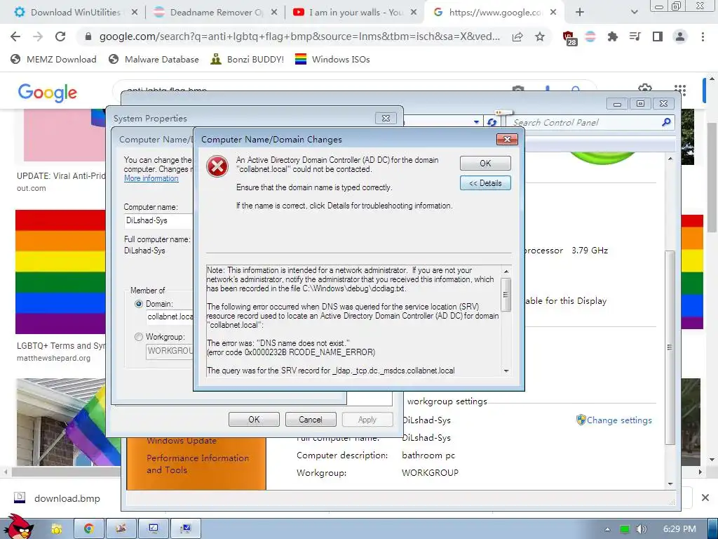This screenshot has width=718, height=539.
Task: Open the Chrome three-dot menu
Action: click(703, 36)
